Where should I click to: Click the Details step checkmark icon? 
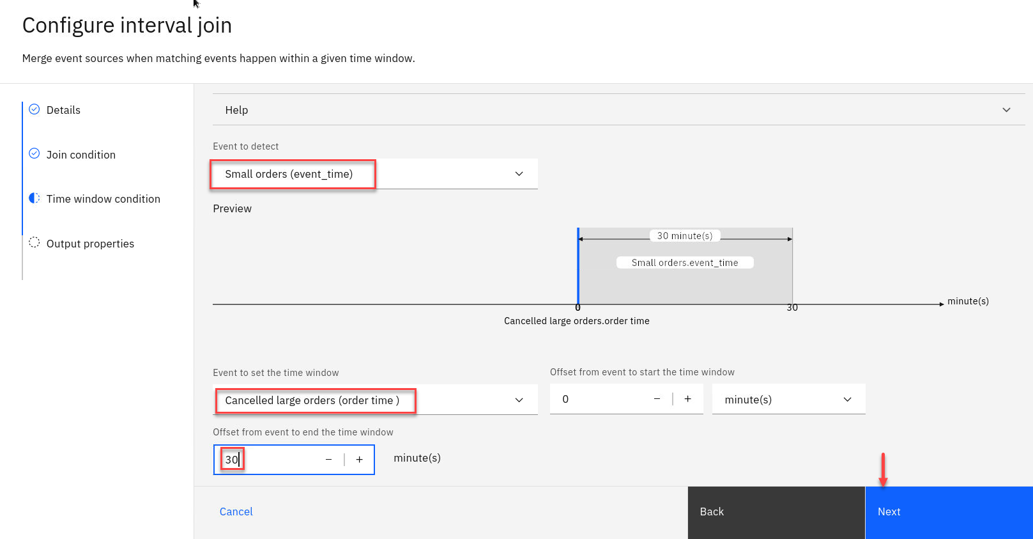click(x=34, y=109)
